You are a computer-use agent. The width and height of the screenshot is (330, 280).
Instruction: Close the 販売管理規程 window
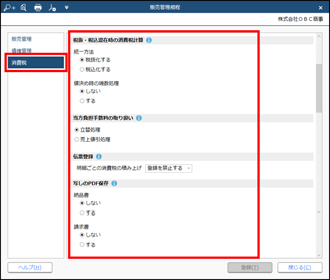pos(321,8)
